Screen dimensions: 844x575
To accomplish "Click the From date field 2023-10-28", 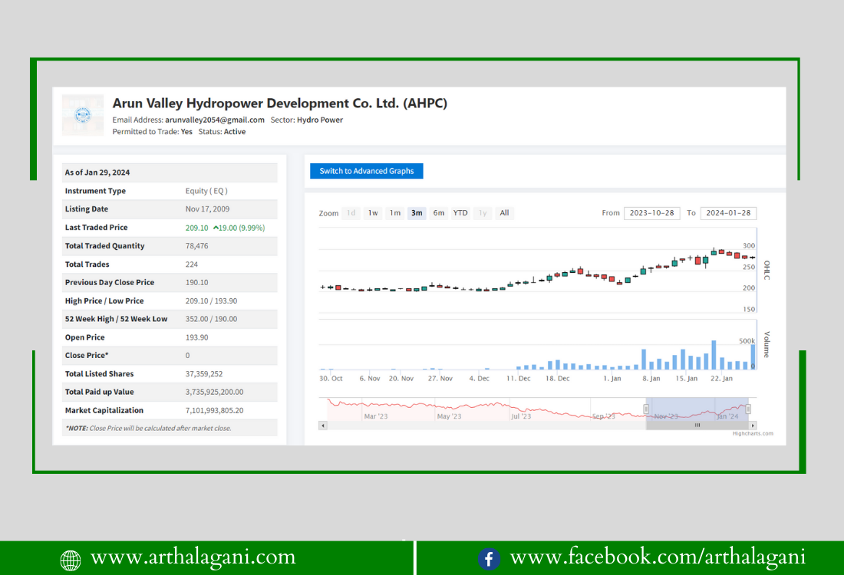I will tap(652, 213).
